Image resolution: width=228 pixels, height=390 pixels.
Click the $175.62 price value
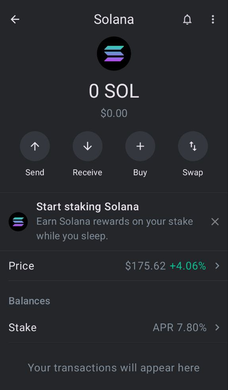145,266
